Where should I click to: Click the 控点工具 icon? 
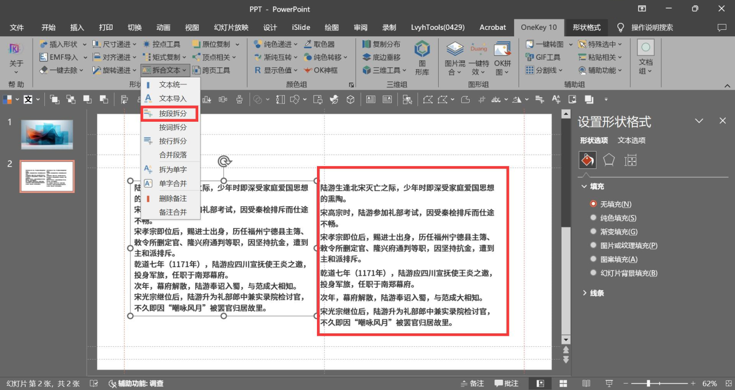[146, 44]
